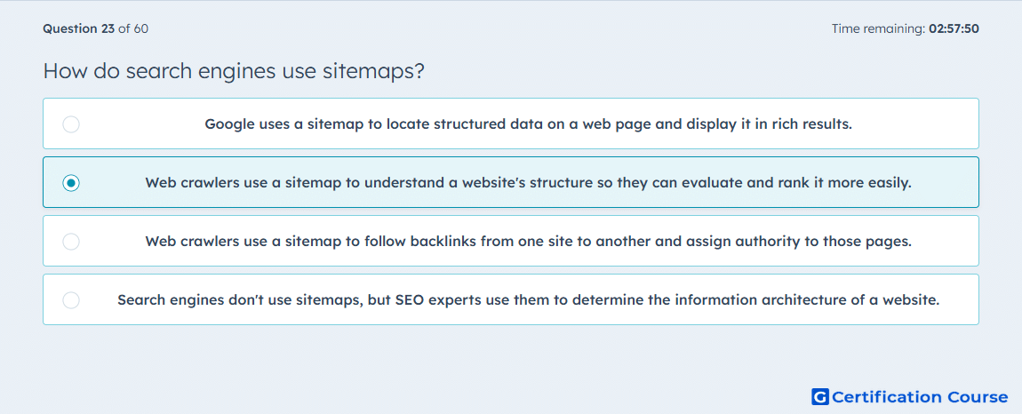Click the selected radio for website's structure answer
1022x414 pixels.
(71, 182)
